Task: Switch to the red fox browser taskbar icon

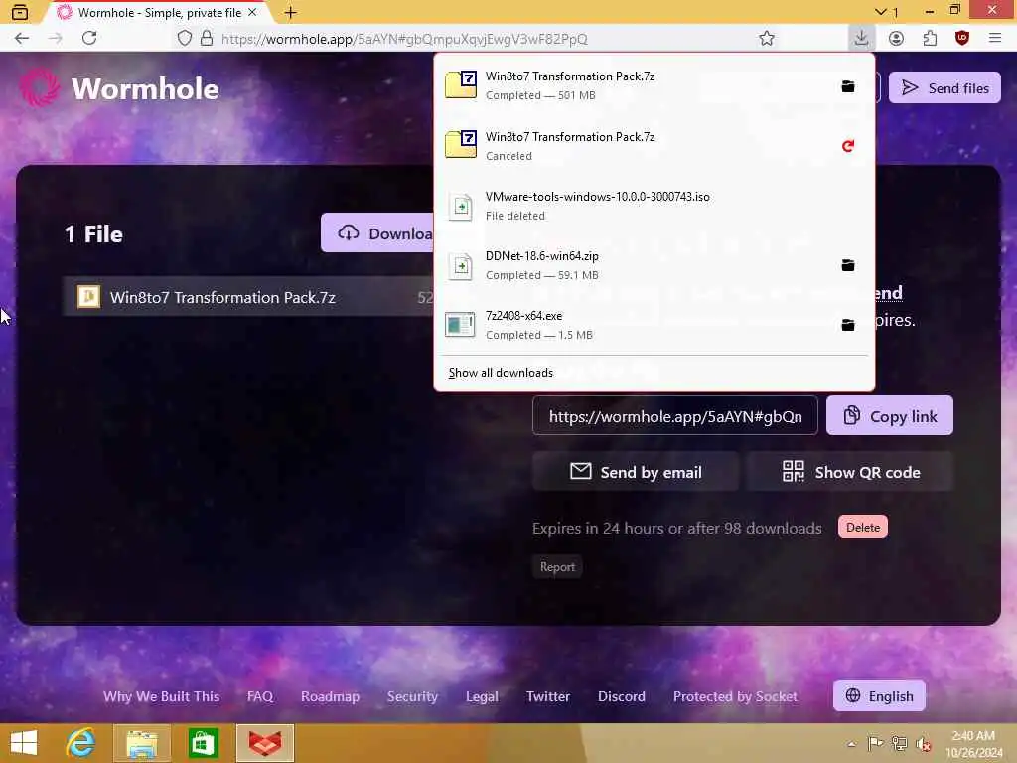Action: (265, 743)
